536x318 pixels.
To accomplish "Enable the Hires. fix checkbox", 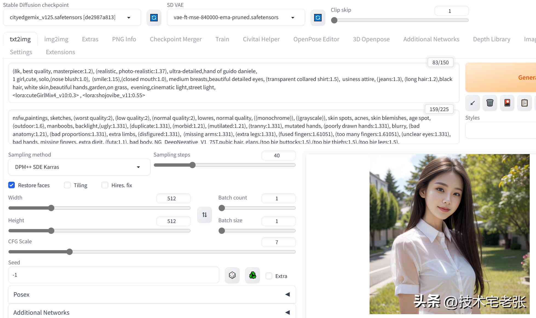I will [105, 185].
